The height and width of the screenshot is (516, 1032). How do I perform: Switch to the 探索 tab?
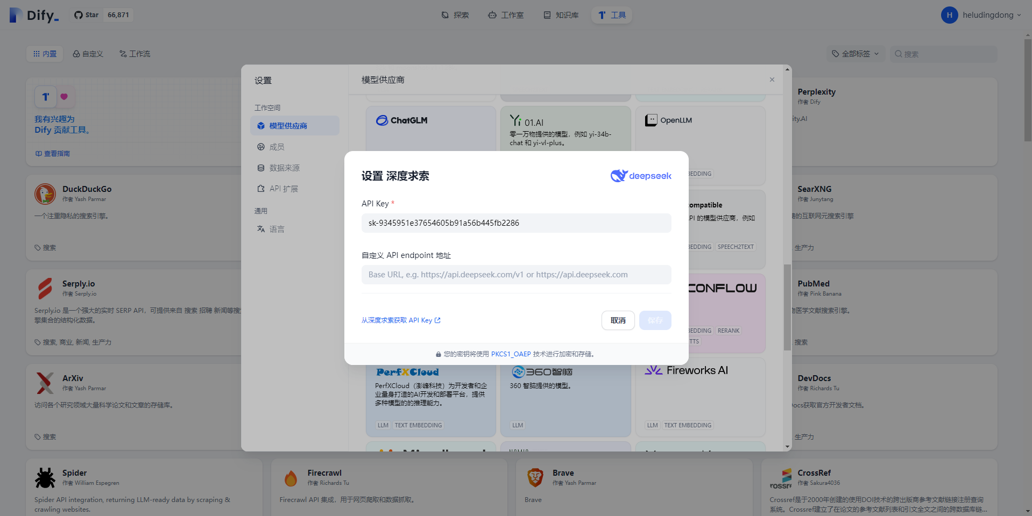point(455,15)
